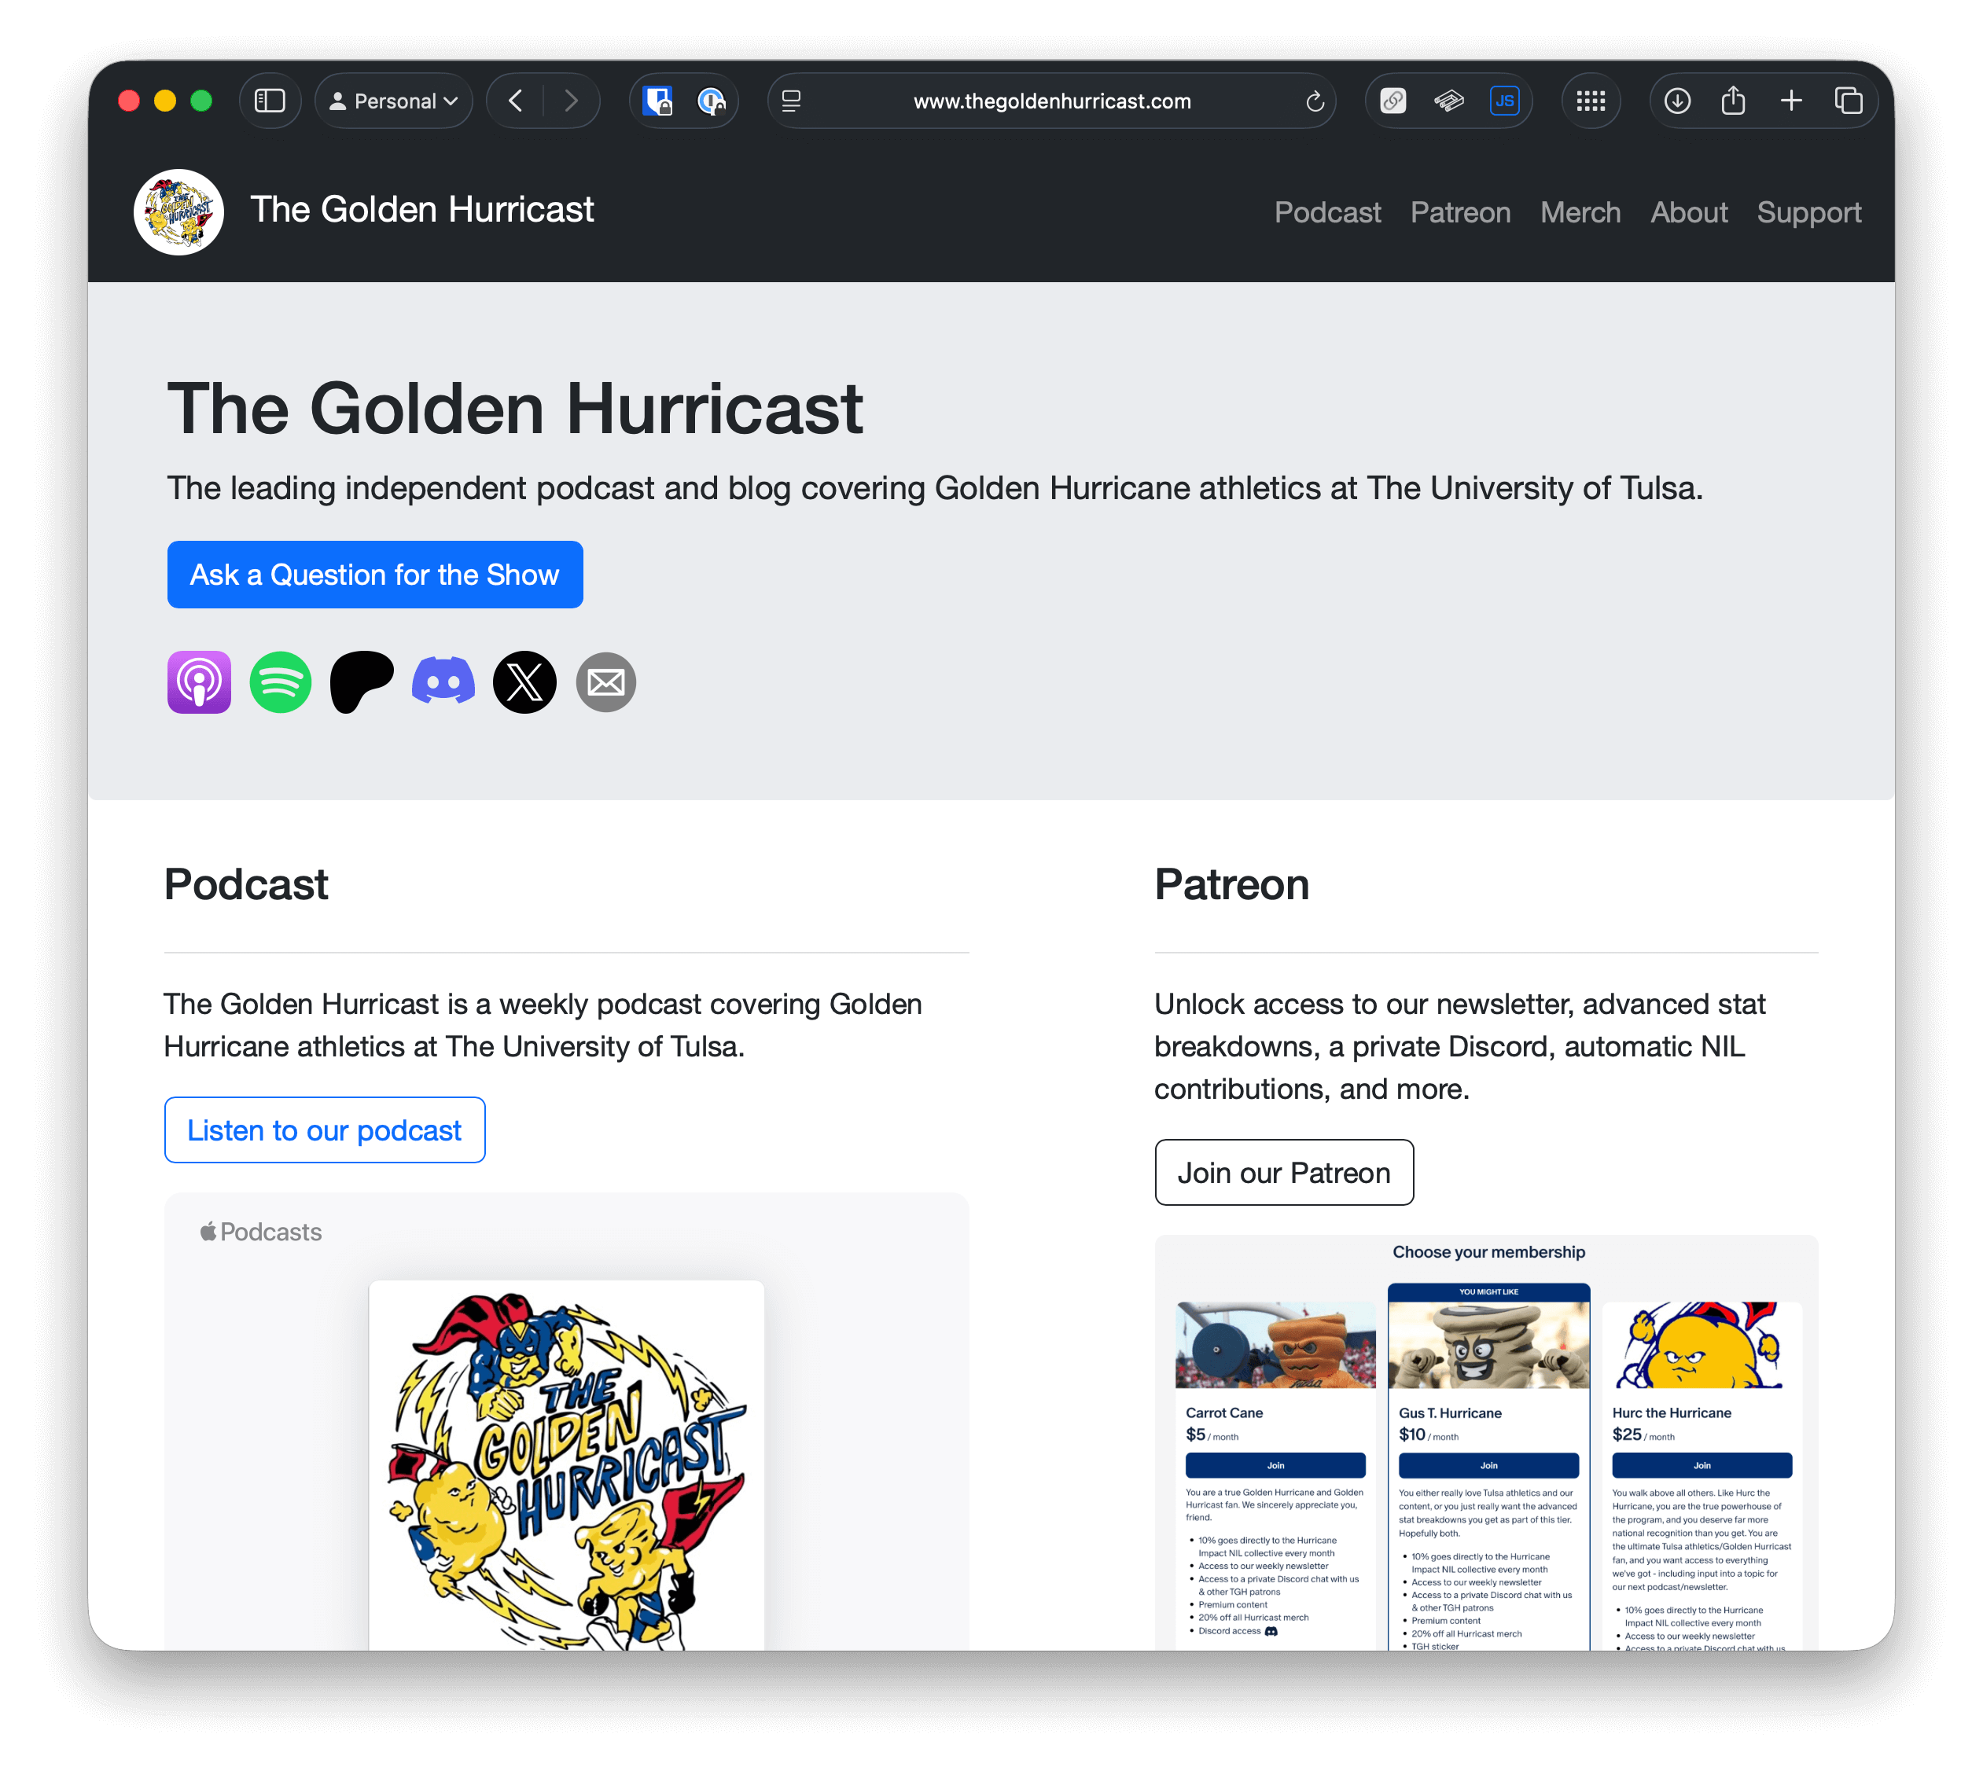Expand the Personal profile dropdown

(393, 101)
